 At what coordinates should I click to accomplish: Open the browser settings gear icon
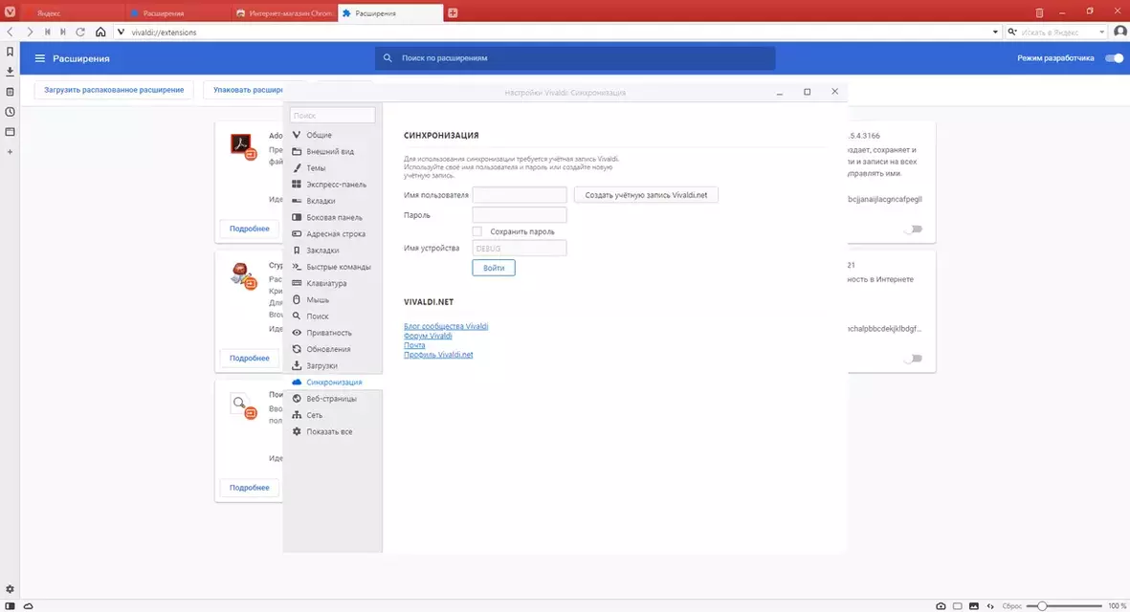click(11, 589)
